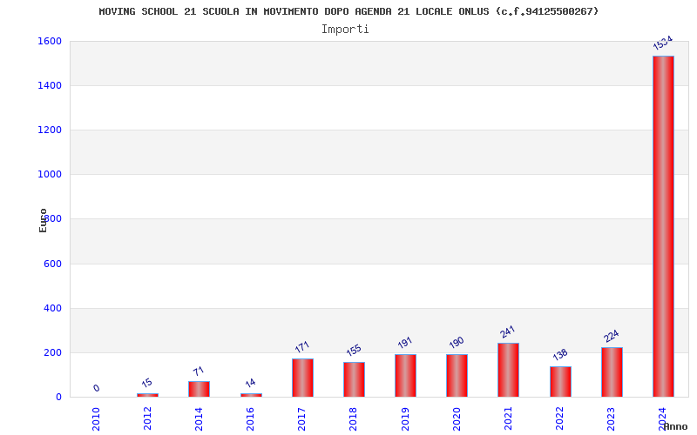697x435 pixels.
Task: Click the y-axis tick 400
Action: tap(53, 308)
